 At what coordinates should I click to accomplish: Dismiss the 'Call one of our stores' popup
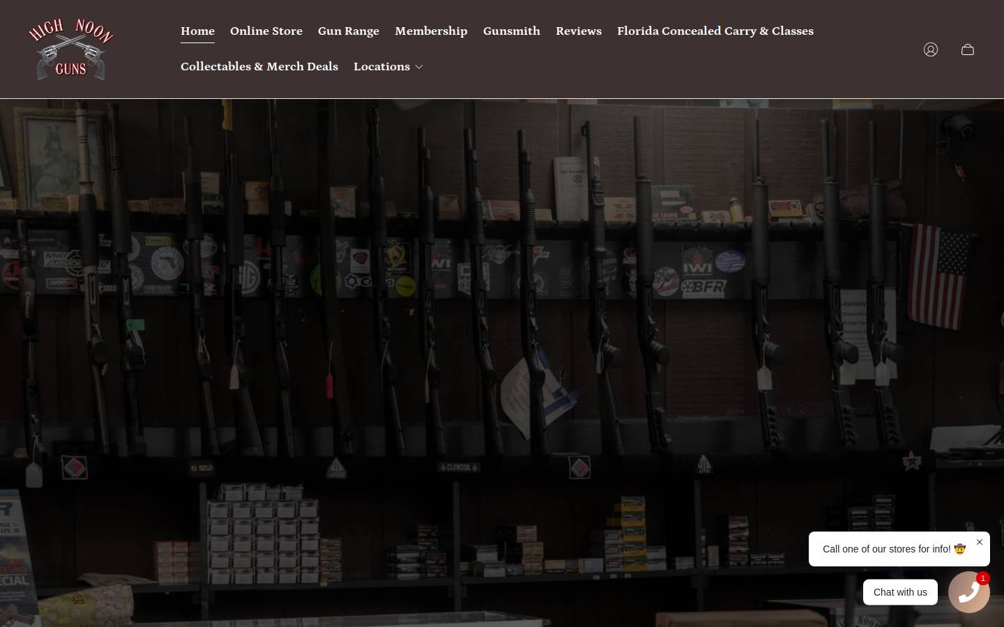click(x=980, y=542)
